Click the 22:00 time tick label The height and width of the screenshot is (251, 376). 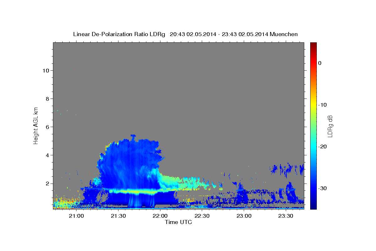pyautogui.click(x=160, y=216)
